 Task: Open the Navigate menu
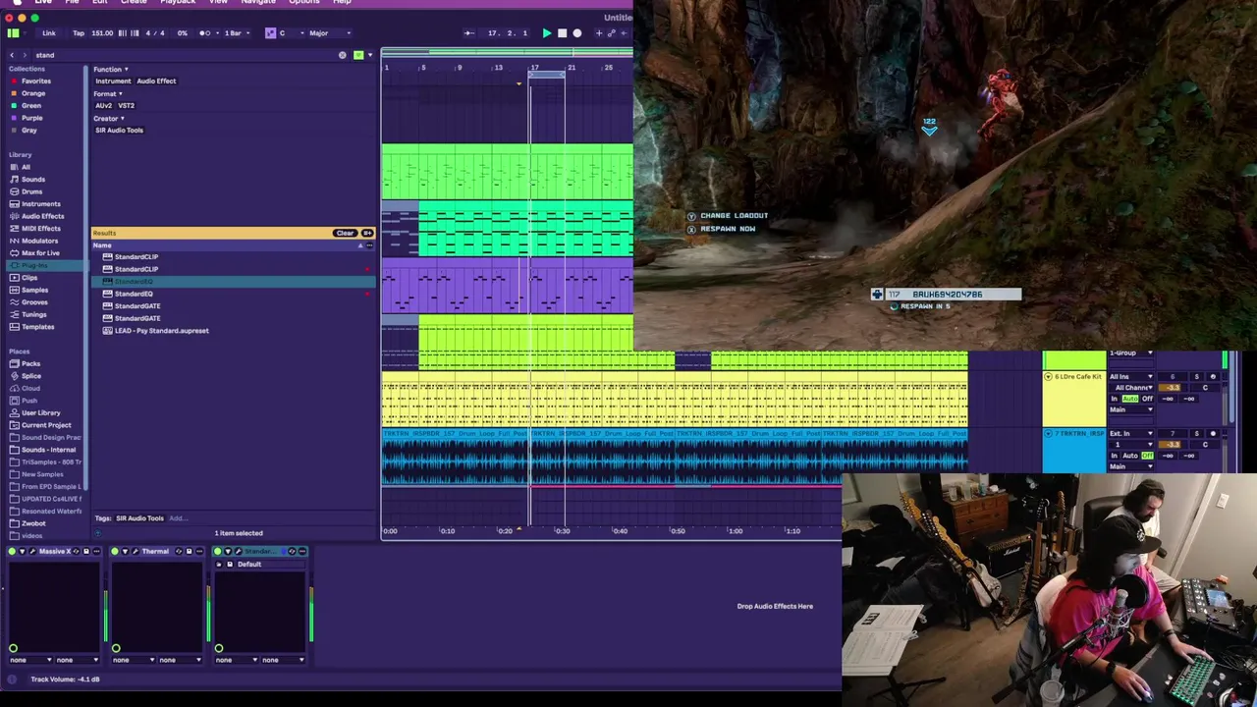tap(258, 2)
